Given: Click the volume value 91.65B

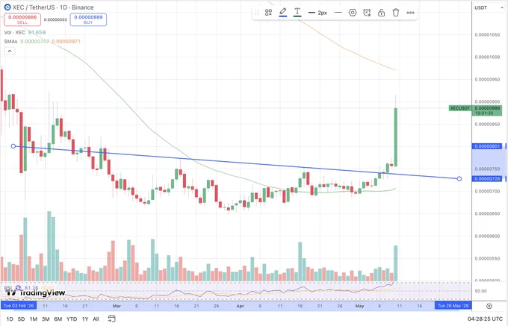Looking at the screenshot, I should (37, 32).
